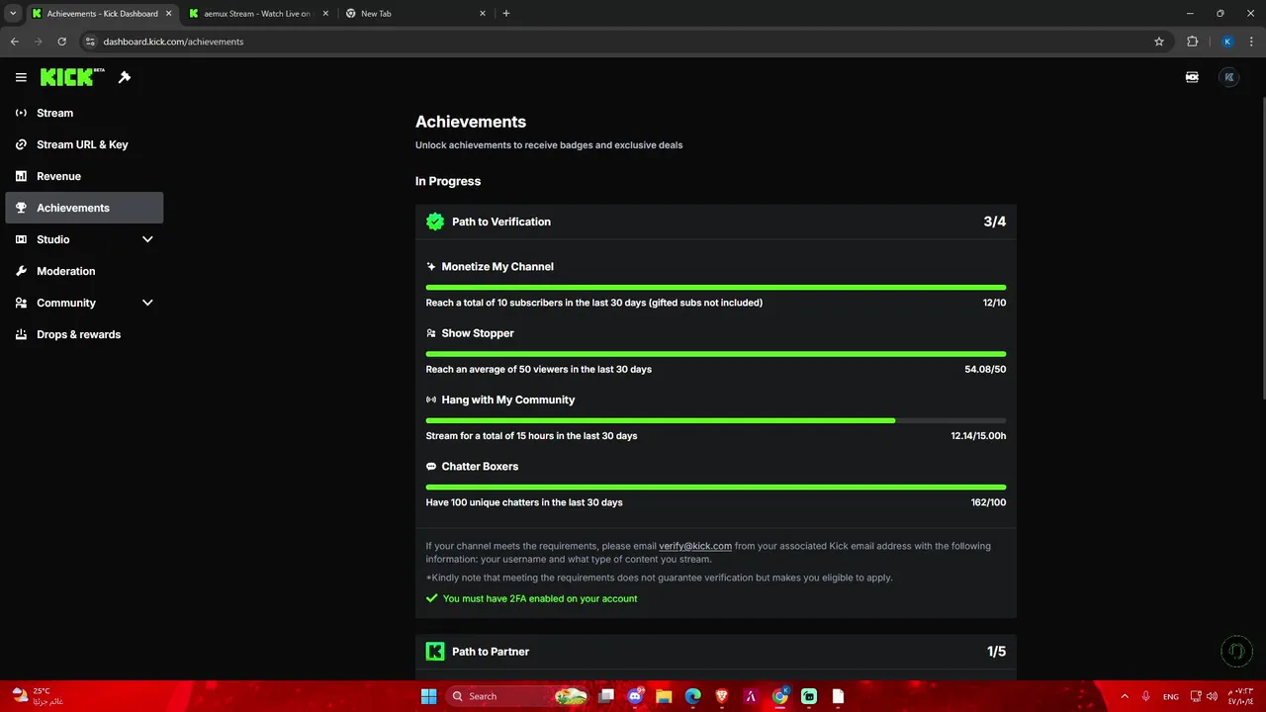
Task: Click the Chatter Boxers progress bar
Action: click(x=716, y=488)
